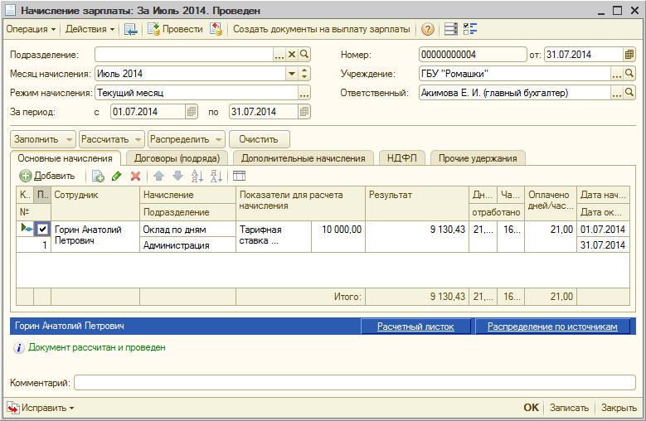
Task: Open the Операция dropdown menu
Action: (x=31, y=29)
